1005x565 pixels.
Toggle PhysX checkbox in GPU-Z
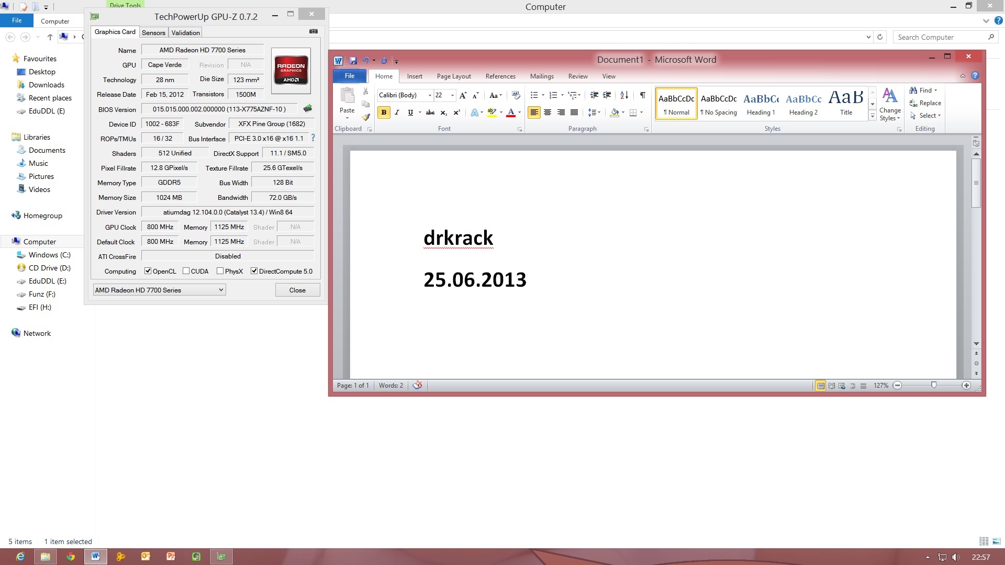pos(220,271)
